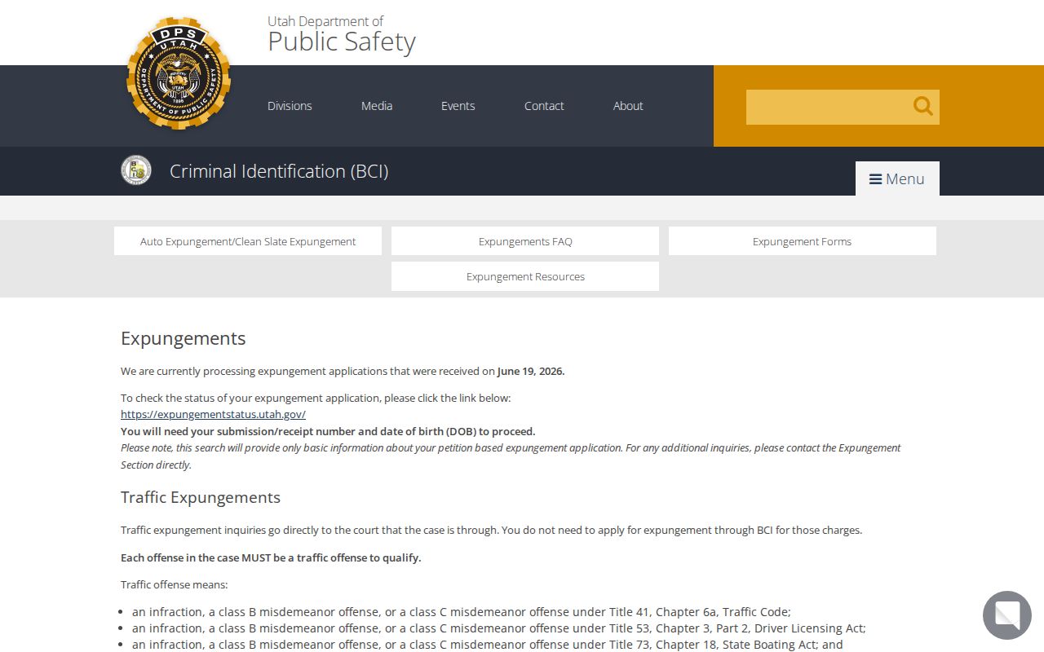Open the Divisions menu
Viewport: 1044px width, 652px height.
290,106
